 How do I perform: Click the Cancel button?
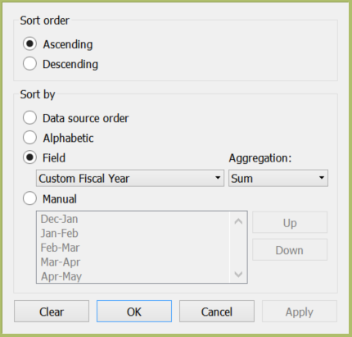click(x=217, y=312)
